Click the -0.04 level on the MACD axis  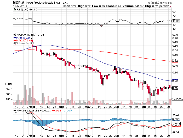coord(175,132)
